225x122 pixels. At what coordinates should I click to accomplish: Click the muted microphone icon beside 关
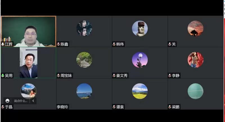click(170, 44)
